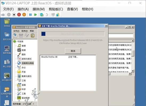Click the green Reset/Resume play icon

click(x=35, y=15)
